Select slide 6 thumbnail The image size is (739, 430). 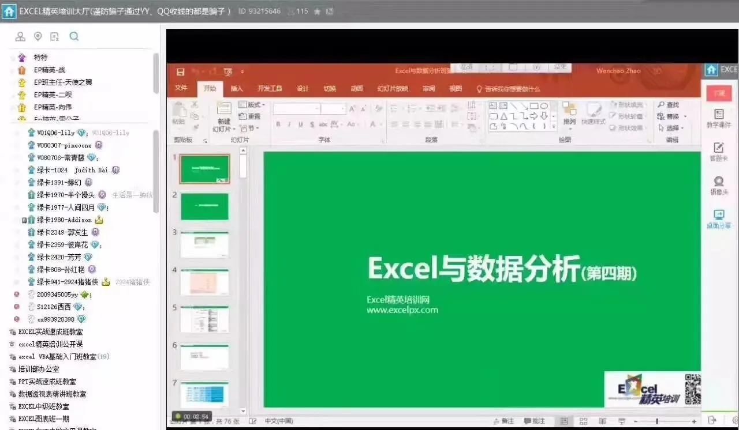(204, 357)
